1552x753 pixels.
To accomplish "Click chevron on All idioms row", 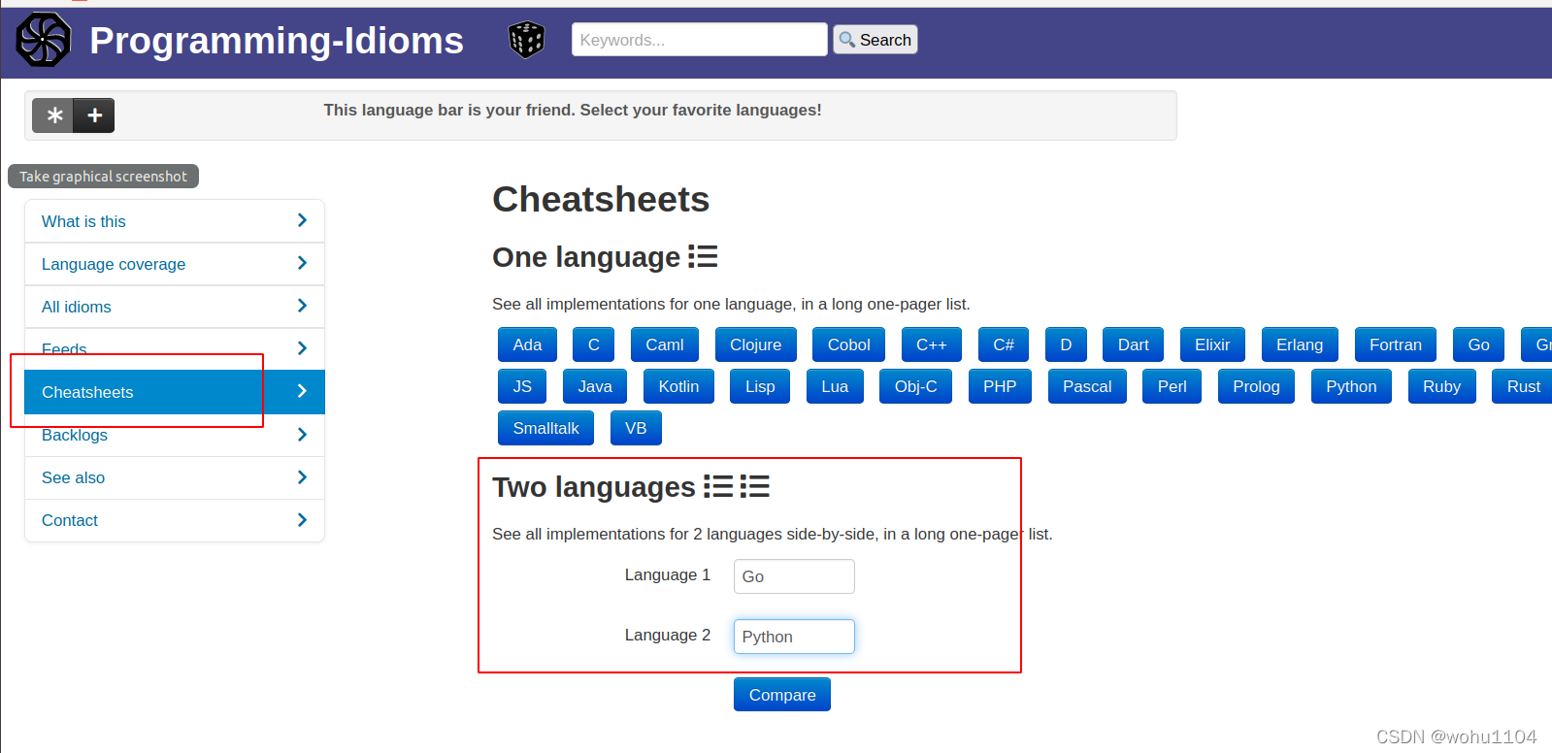I will [x=302, y=306].
